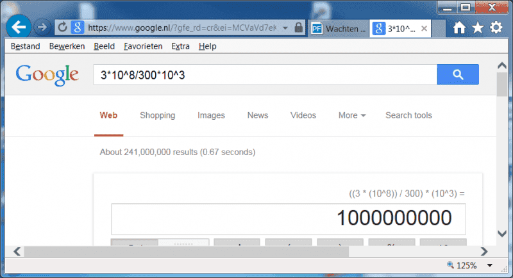Click the browser Back arrow button
The height and width of the screenshot is (278, 513).
click(x=19, y=28)
